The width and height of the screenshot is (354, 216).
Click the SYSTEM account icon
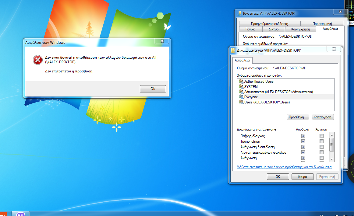tap(241, 87)
